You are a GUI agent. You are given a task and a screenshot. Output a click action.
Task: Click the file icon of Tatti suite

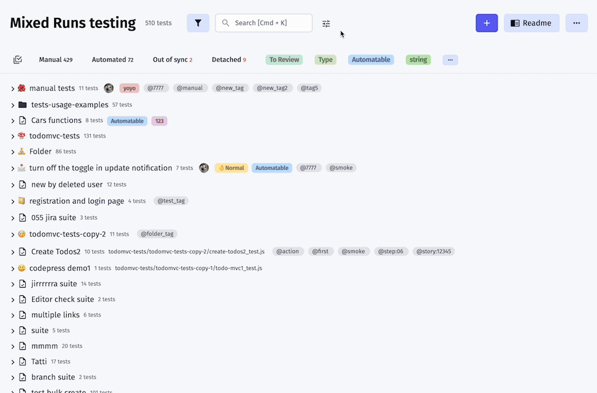click(22, 362)
